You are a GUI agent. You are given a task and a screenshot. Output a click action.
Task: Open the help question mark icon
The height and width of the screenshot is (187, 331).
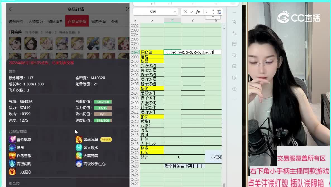(x=234, y=89)
